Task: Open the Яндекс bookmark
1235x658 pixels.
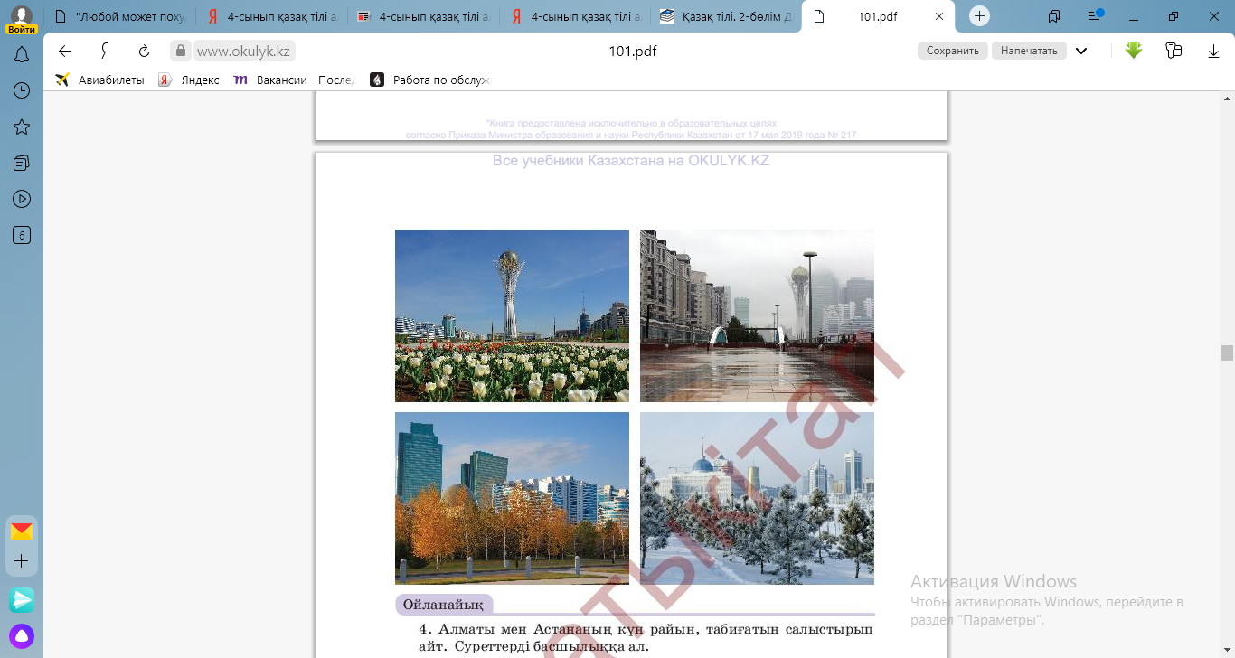Action: pos(189,80)
